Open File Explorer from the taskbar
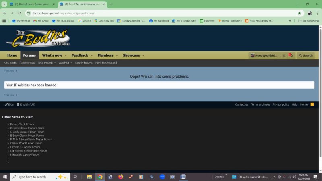Viewport: 322px width, 181px height. point(89,177)
